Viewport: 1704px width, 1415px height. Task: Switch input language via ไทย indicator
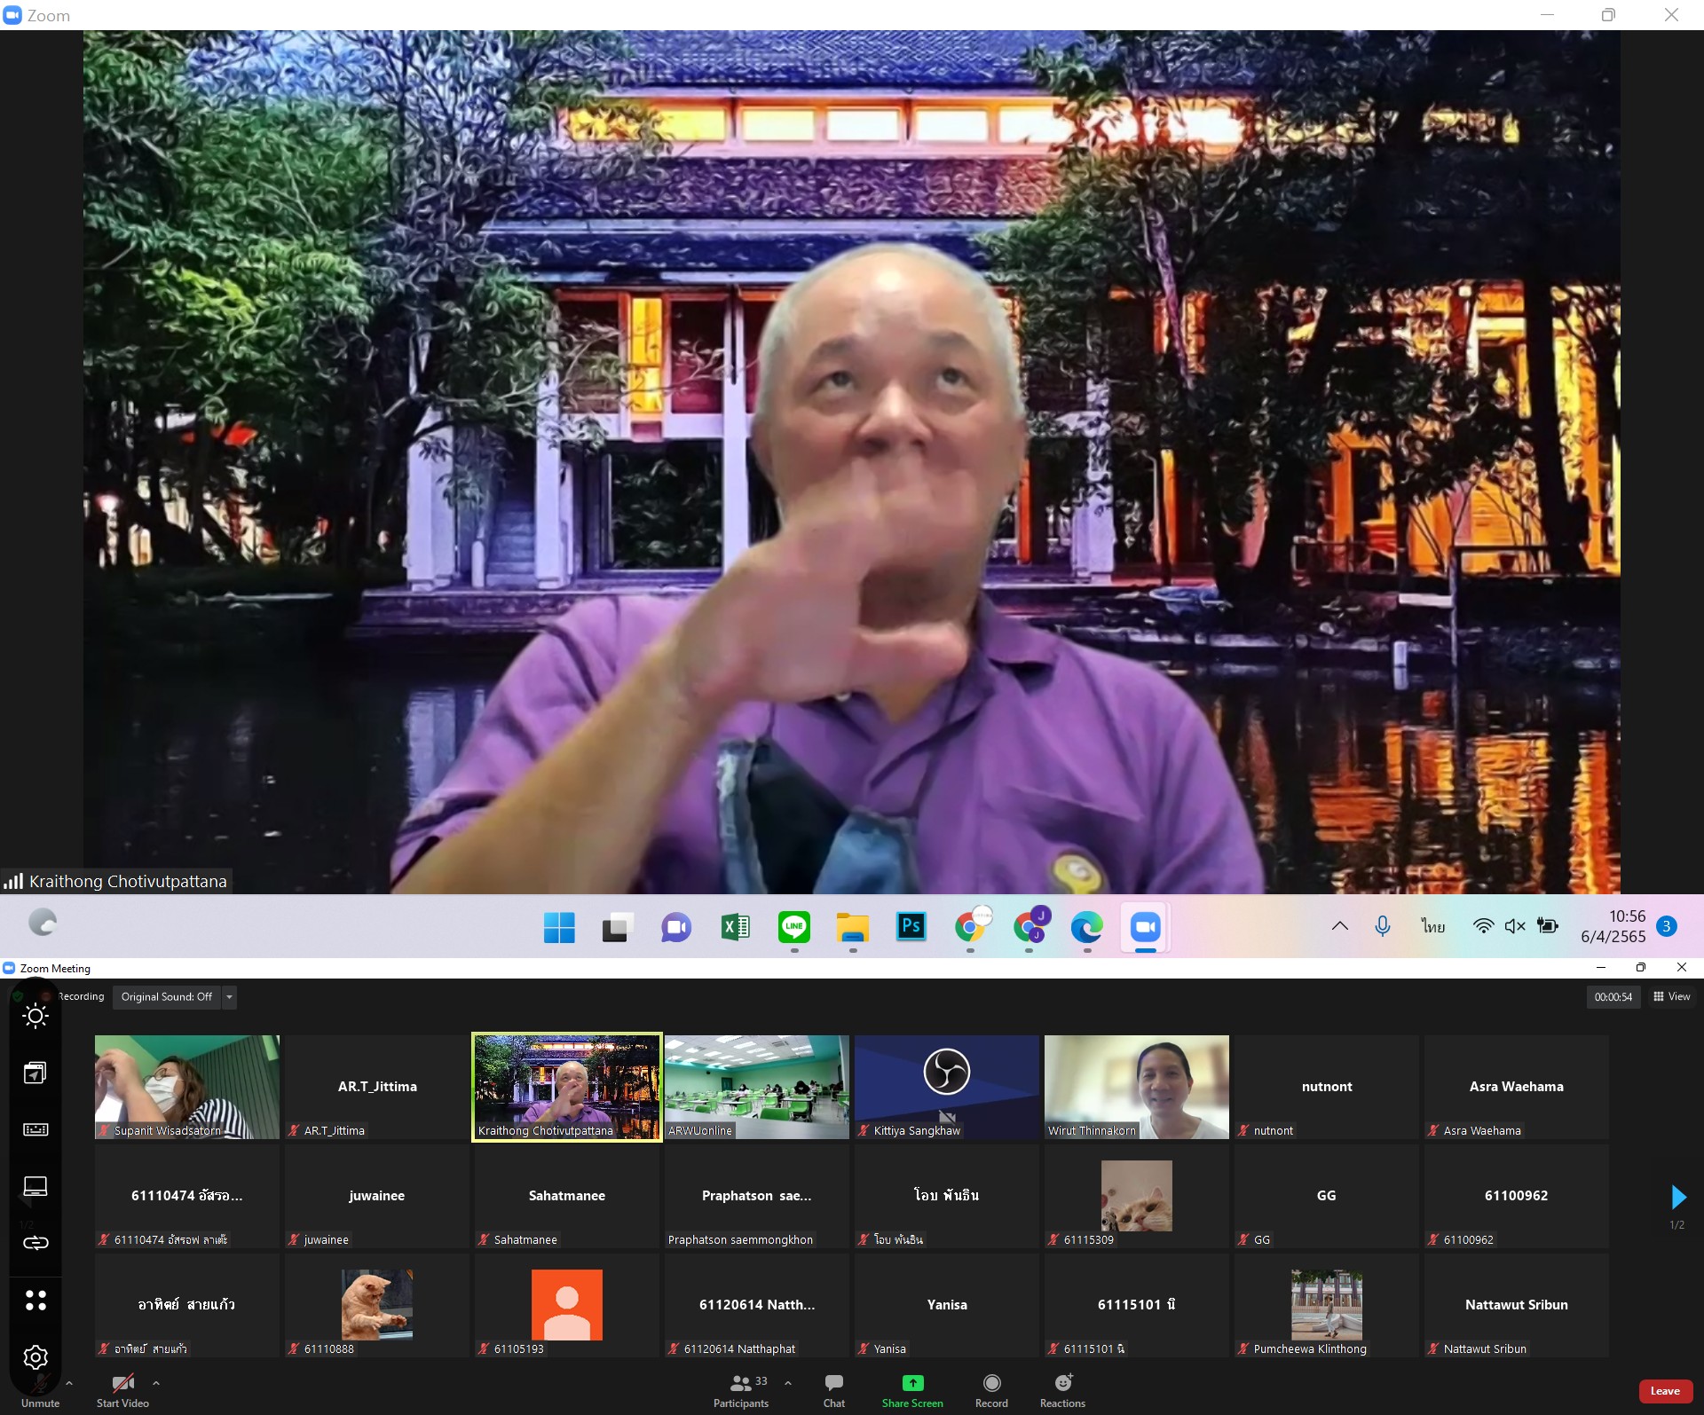[1432, 926]
